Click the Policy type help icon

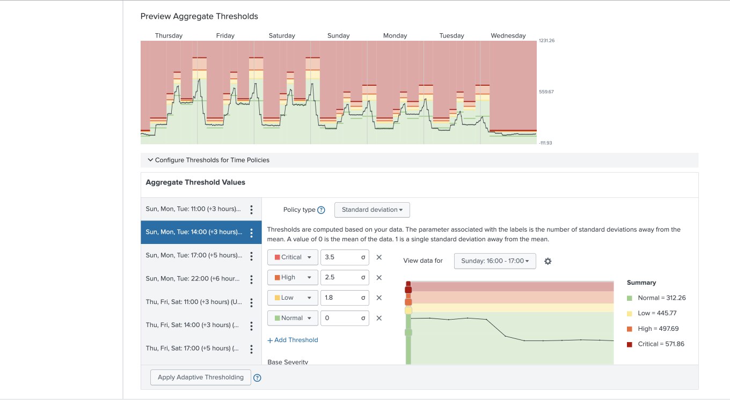click(322, 210)
